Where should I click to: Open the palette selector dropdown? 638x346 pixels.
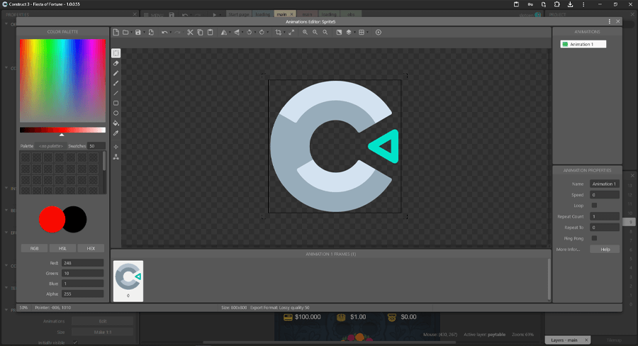pos(51,146)
